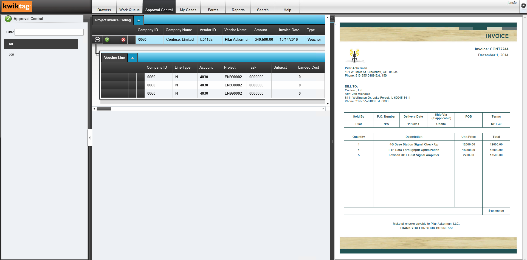Sort by Invoice Date column header
The width and height of the screenshot is (527, 260).
(x=289, y=30)
